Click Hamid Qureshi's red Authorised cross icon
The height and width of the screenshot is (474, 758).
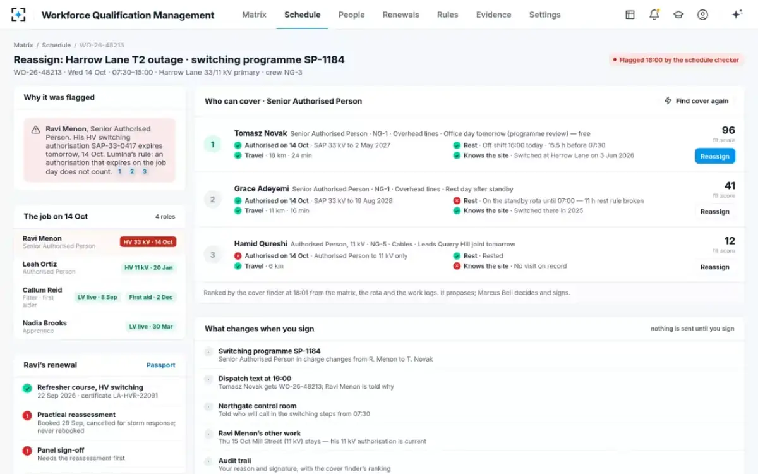click(x=238, y=256)
